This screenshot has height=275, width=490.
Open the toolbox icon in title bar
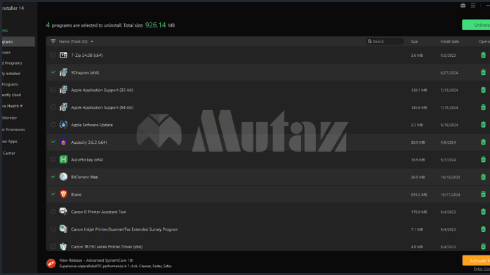pyautogui.click(x=463, y=6)
